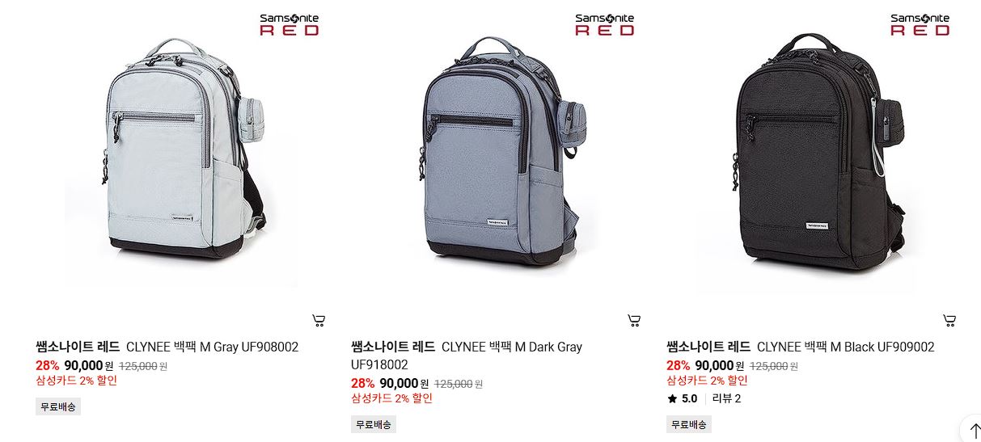The height and width of the screenshot is (442, 981).
Task: Click 리뷰 2 review count on black backpack
Action: click(726, 398)
